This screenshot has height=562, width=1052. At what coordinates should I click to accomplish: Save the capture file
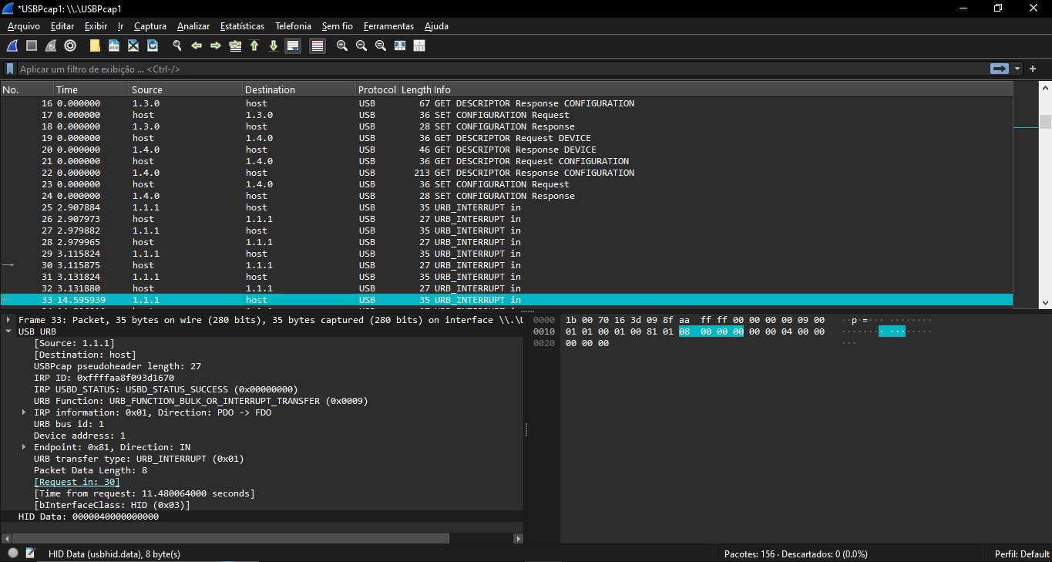click(114, 45)
